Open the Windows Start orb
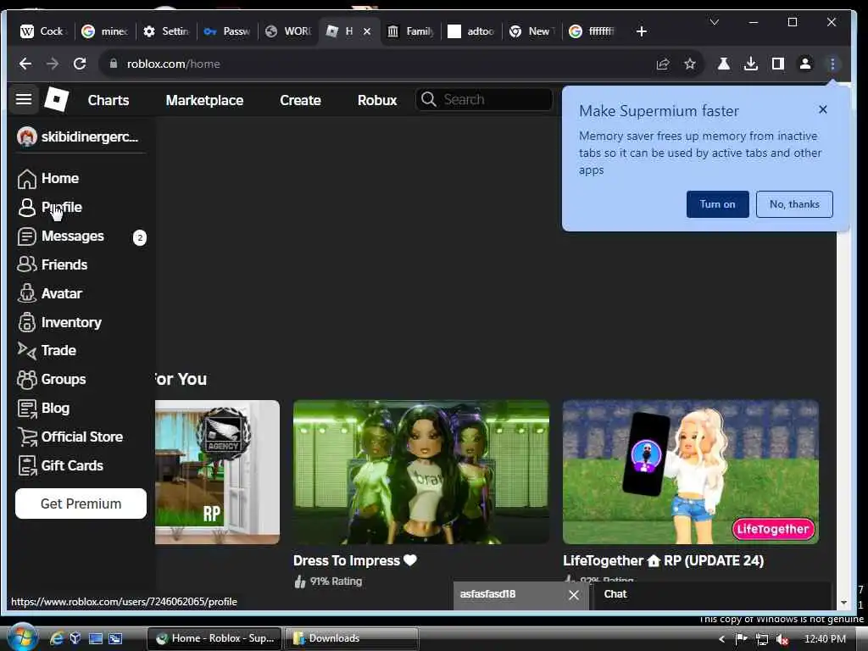 [x=21, y=637]
